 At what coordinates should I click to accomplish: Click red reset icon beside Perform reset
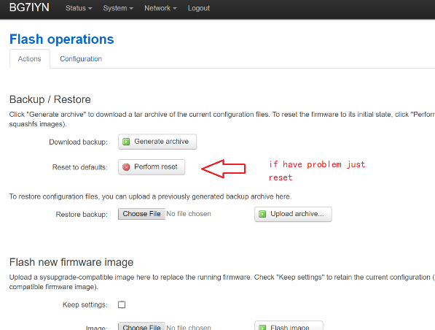pyautogui.click(x=126, y=167)
